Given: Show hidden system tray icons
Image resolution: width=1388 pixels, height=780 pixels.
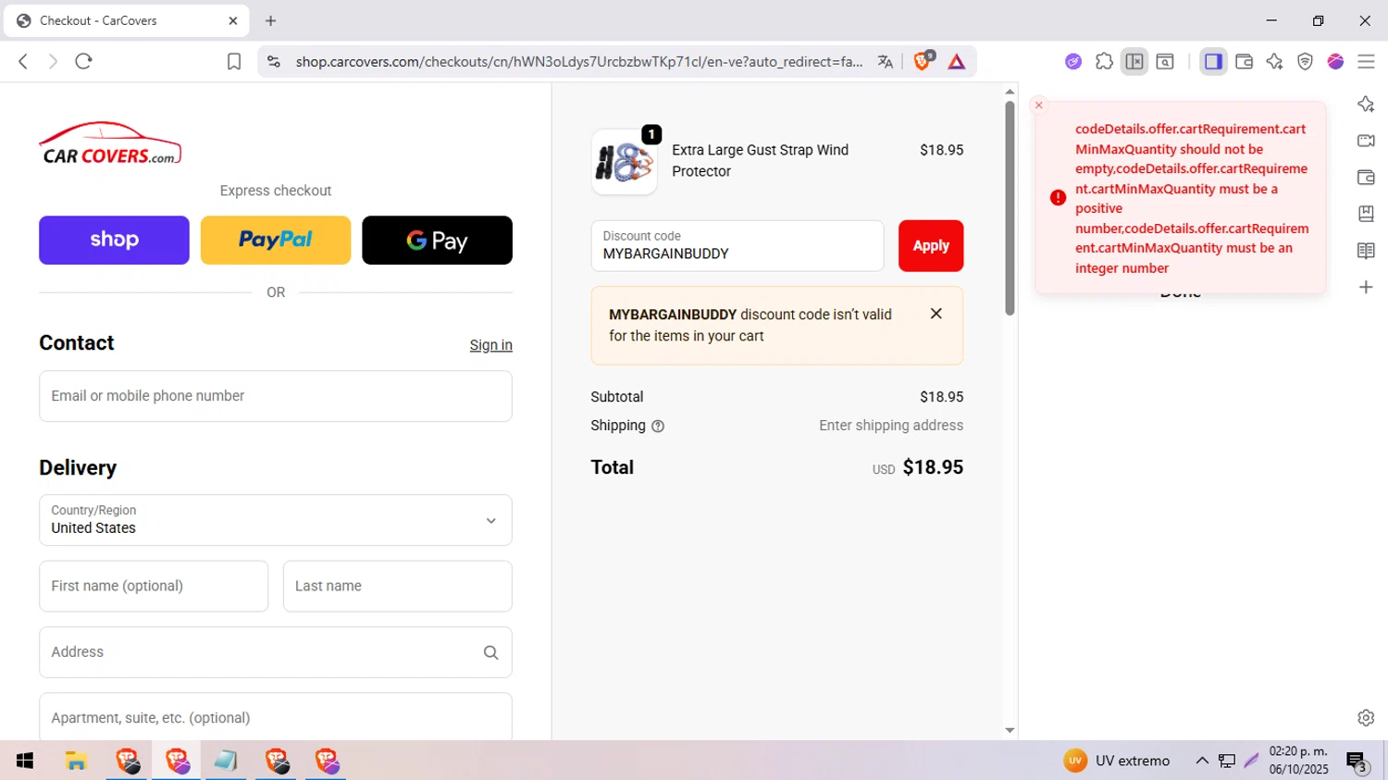Looking at the screenshot, I should 1202,761.
